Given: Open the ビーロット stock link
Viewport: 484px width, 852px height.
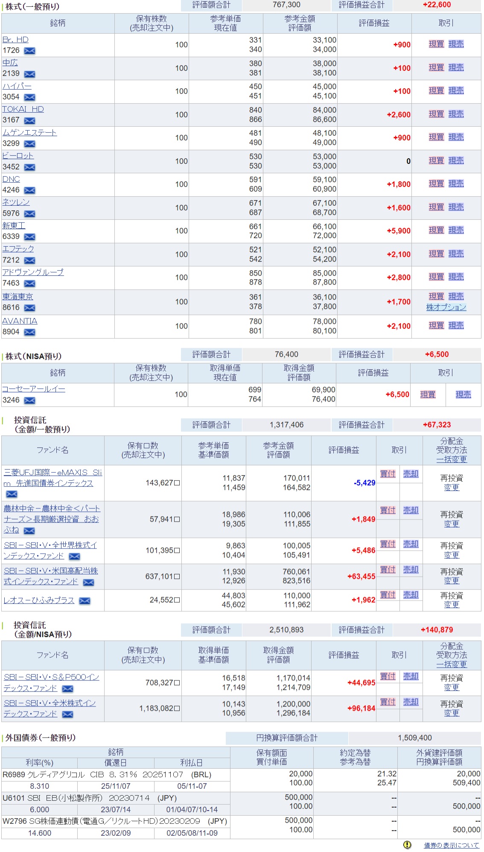Looking at the screenshot, I should 18,156.
